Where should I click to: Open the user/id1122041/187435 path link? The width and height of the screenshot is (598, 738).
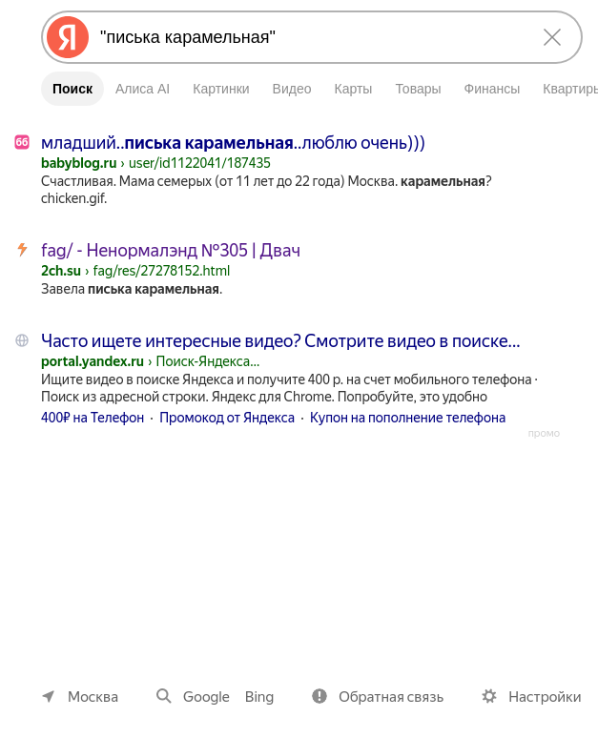pos(199,163)
